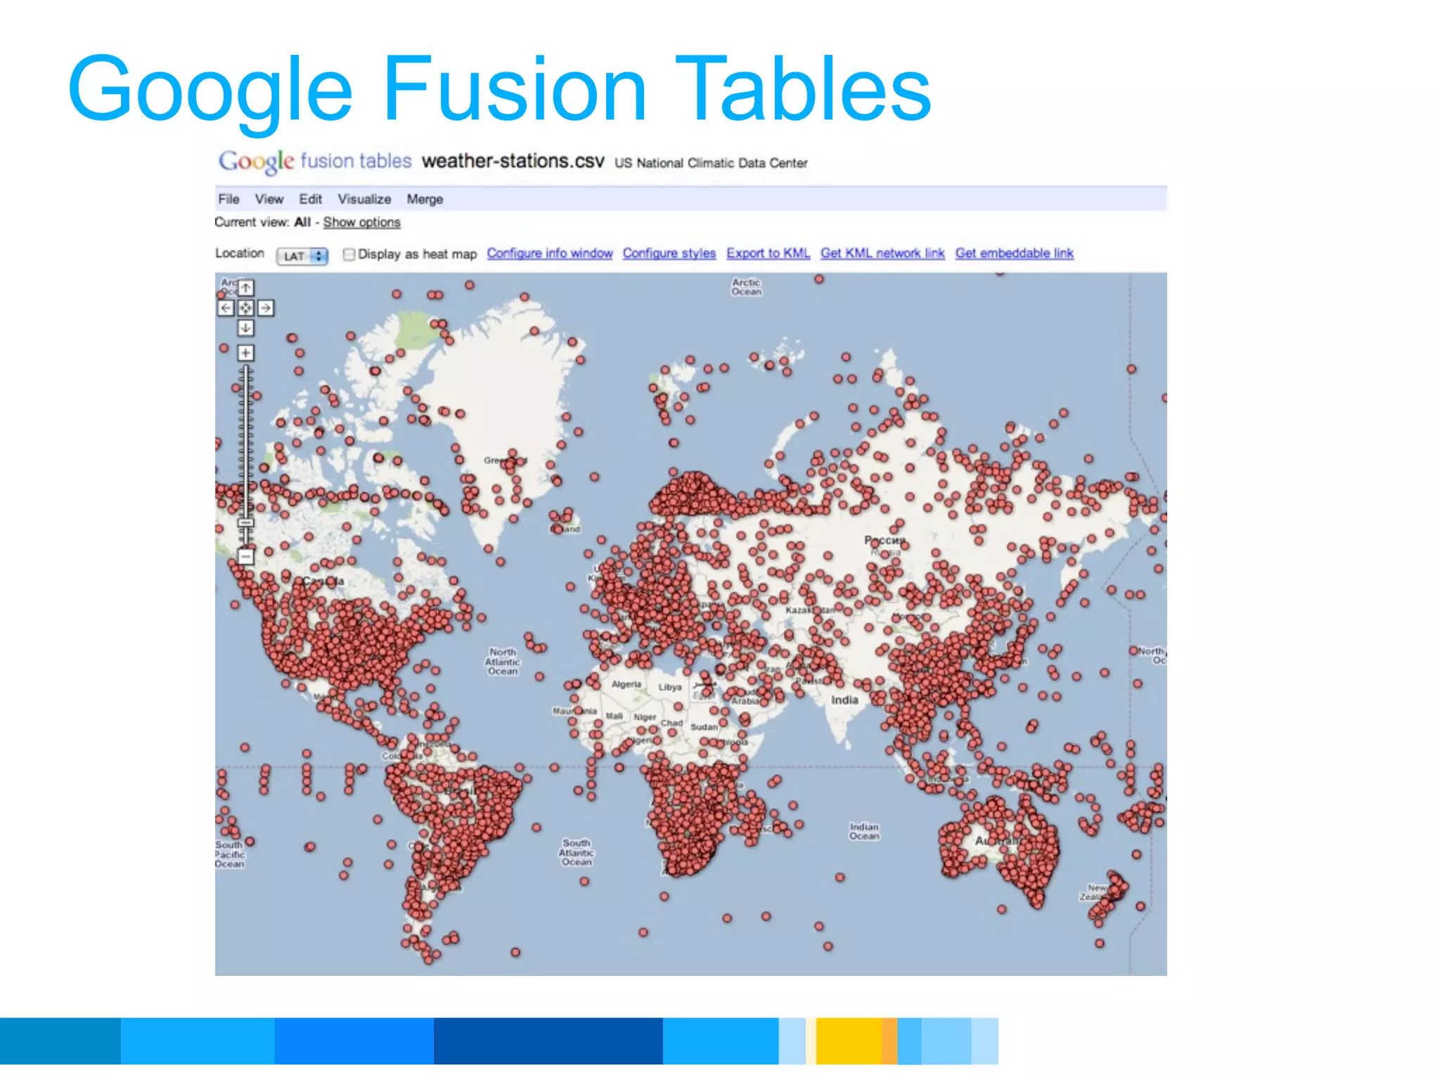Open the Location LAT dropdown
The height and width of the screenshot is (1080, 1440).
(302, 256)
